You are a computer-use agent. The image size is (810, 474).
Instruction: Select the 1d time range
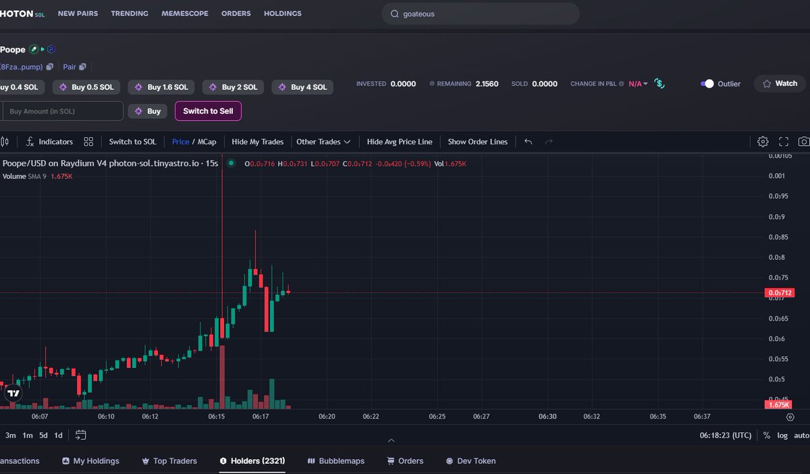coord(59,436)
